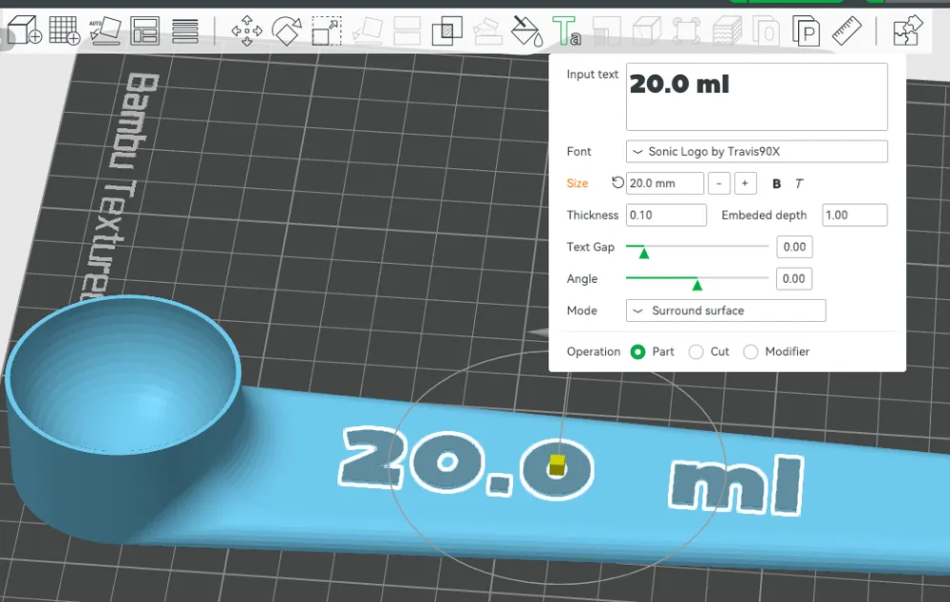950x602 pixels.
Task: Click the Angle slider handle
Action: 697,285
